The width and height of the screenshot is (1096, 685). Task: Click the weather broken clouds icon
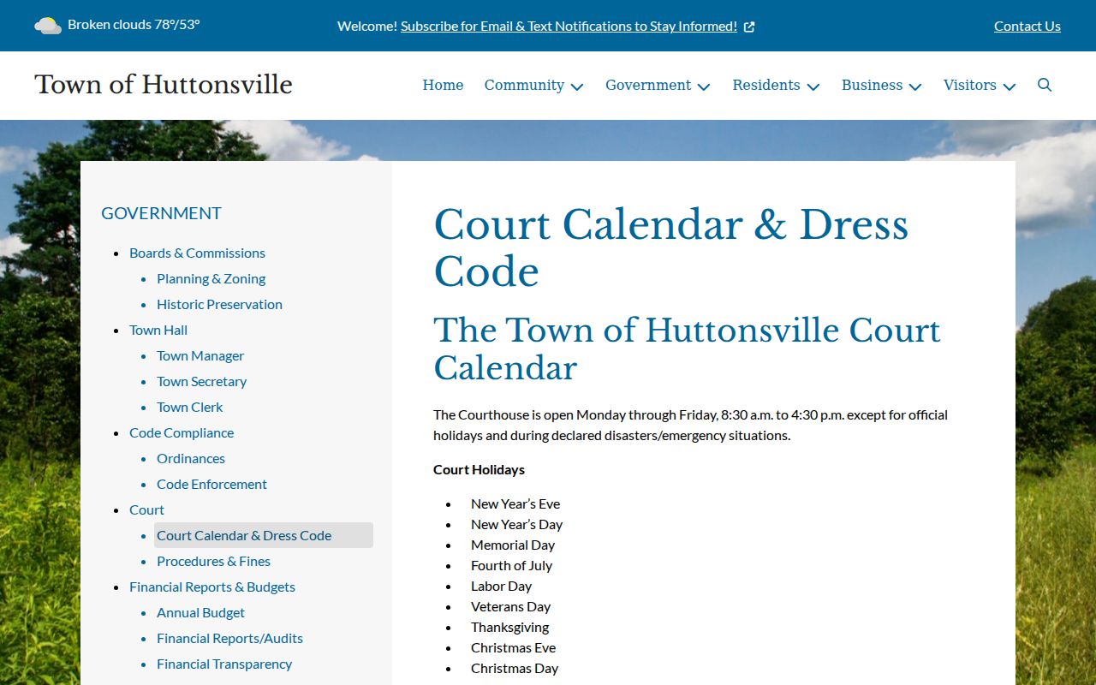48,26
